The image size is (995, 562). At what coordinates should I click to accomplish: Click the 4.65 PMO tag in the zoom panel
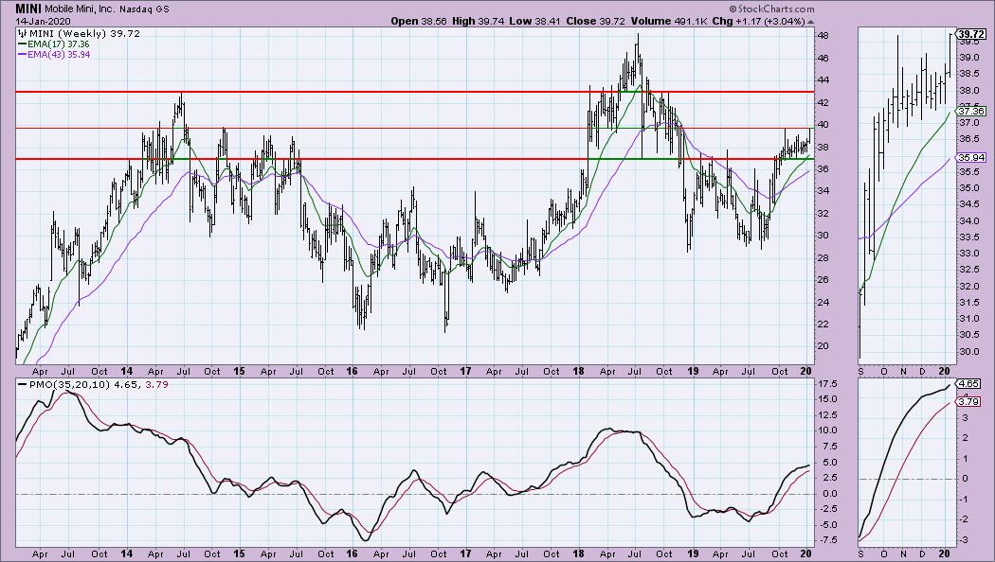(968, 384)
